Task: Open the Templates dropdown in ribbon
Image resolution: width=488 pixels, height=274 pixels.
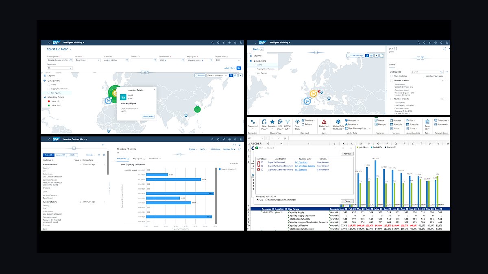Action: pos(441,121)
